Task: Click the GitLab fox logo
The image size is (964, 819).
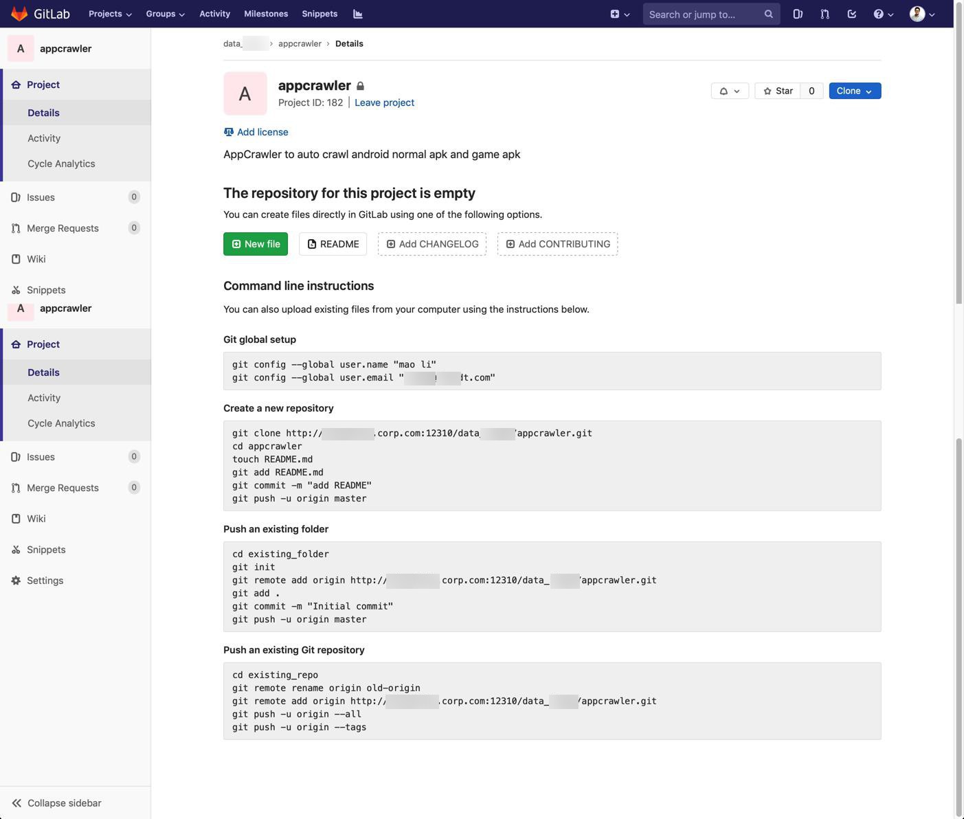Action: [x=19, y=14]
